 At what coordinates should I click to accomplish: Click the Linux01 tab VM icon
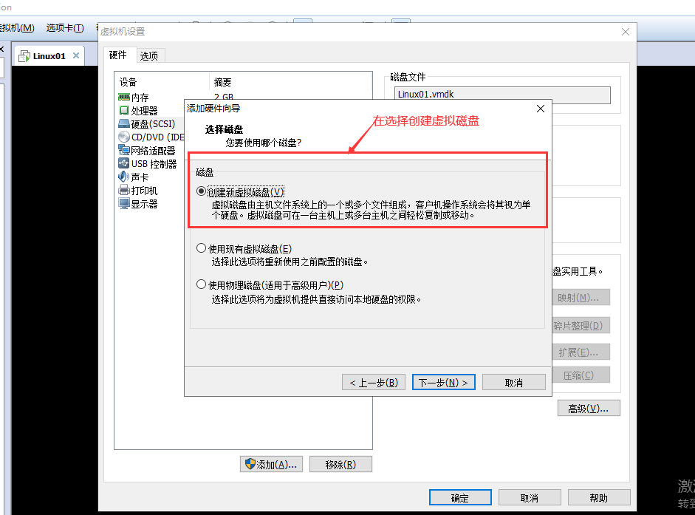click(x=24, y=56)
